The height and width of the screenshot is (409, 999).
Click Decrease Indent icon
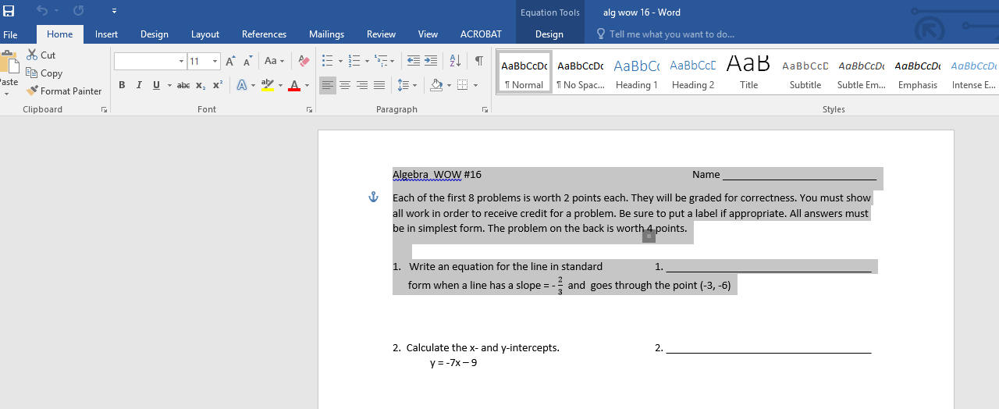(x=414, y=61)
